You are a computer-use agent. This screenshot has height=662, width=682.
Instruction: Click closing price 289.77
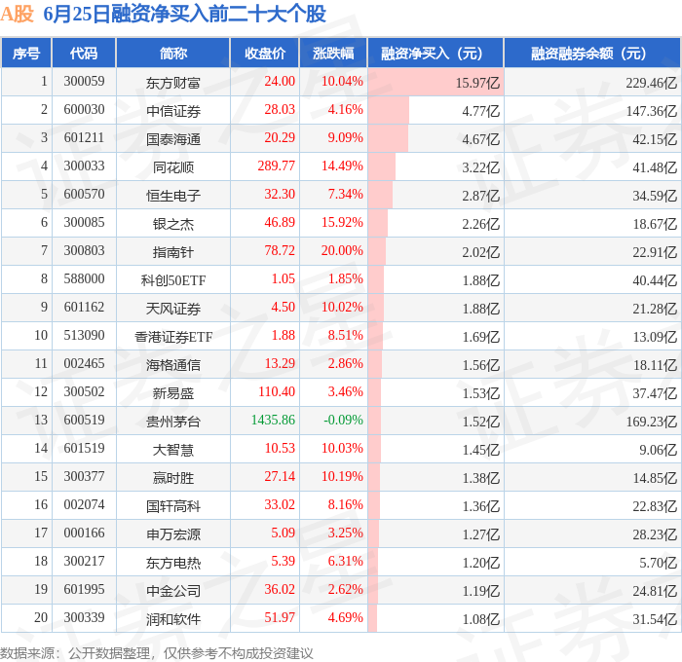(x=276, y=166)
